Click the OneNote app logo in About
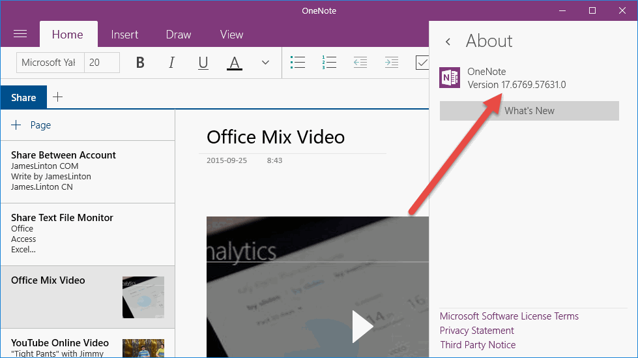The image size is (638, 358). [x=450, y=78]
